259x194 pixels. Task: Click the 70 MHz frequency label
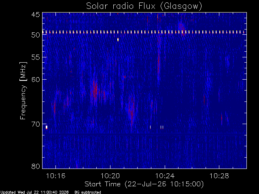(x=36, y=124)
